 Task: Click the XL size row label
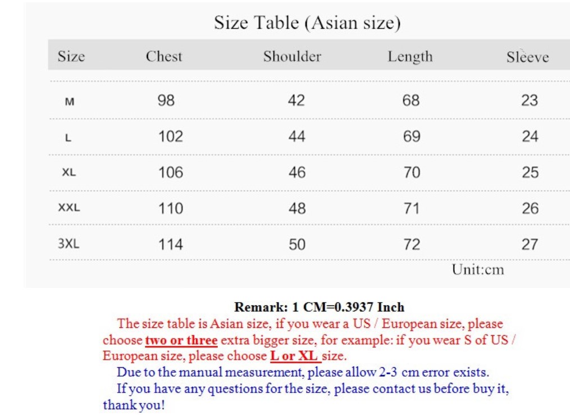(x=69, y=172)
